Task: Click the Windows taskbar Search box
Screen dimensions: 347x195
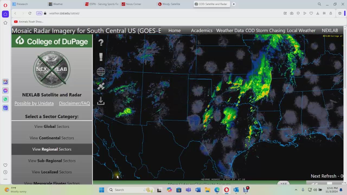Action: tap(127, 190)
